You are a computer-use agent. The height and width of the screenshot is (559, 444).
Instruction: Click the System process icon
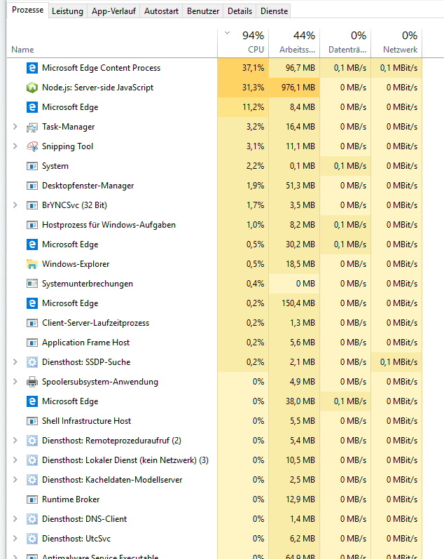32,166
